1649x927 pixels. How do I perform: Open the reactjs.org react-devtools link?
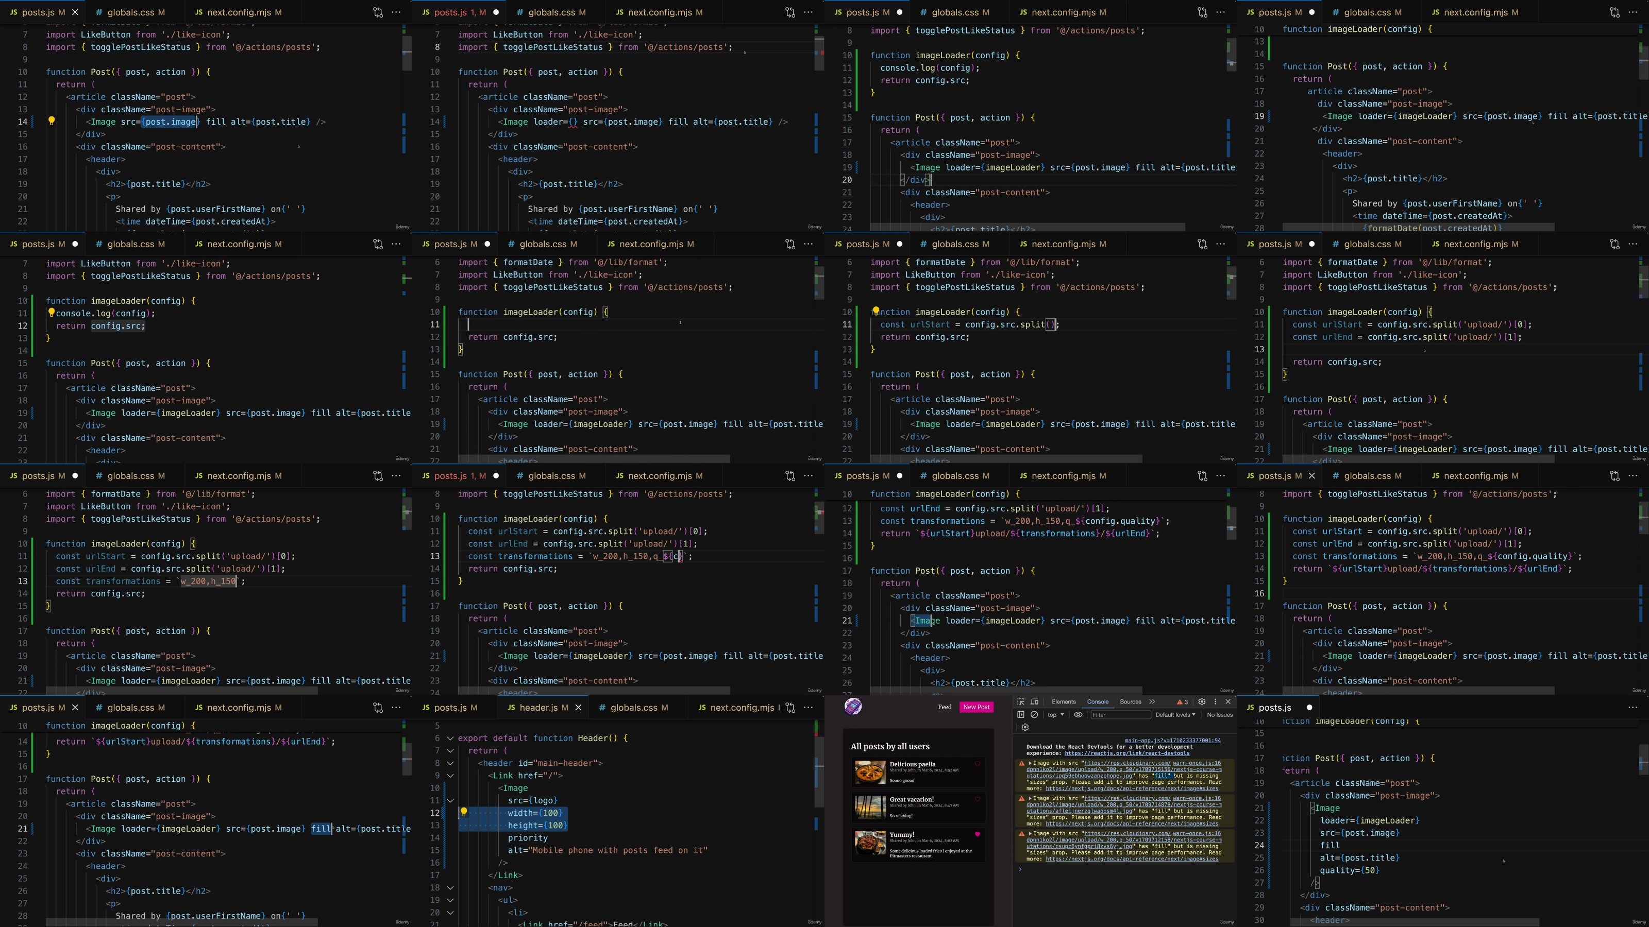click(x=1126, y=753)
